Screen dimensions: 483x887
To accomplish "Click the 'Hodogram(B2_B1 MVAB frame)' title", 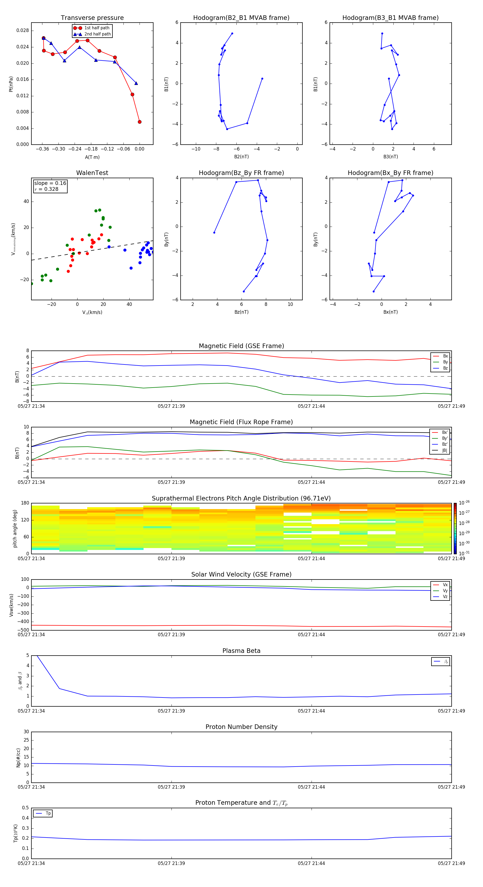I will coord(241,18).
